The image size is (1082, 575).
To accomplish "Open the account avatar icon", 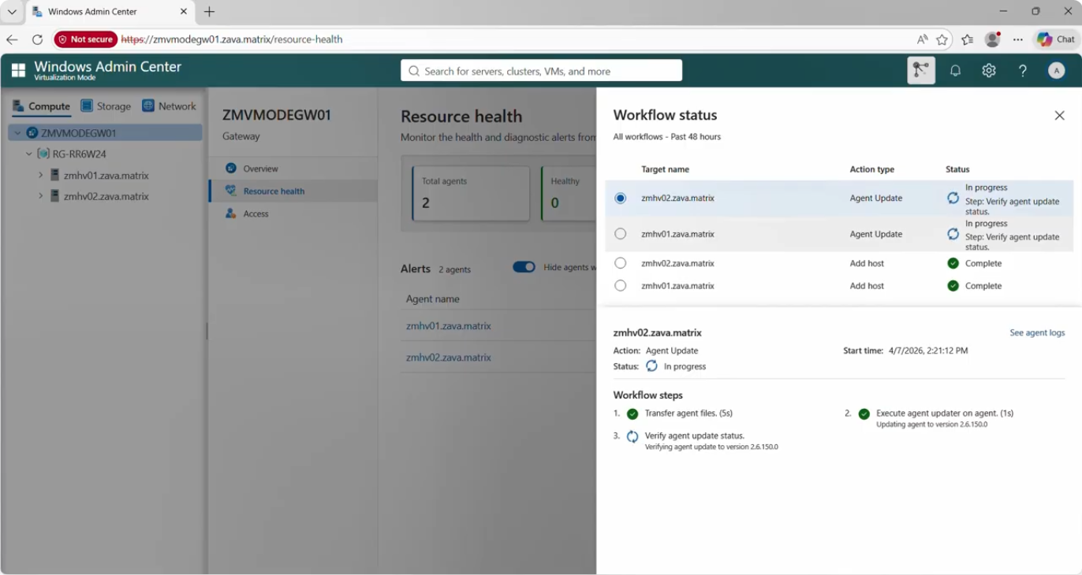I will point(1055,70).
